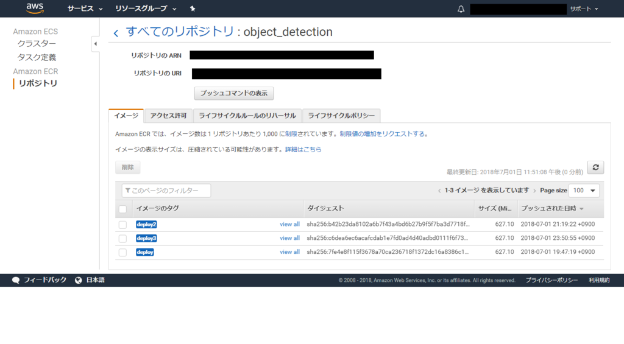Change Page size dropdown value 100
This screenshot has width=624, height=344.
[x=584, y=191]
